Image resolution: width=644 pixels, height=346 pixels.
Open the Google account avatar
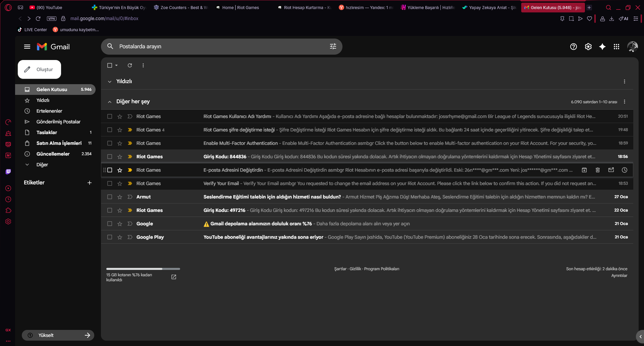[633, 47]
